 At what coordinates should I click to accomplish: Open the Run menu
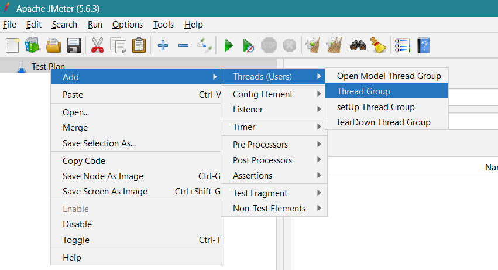95,25
